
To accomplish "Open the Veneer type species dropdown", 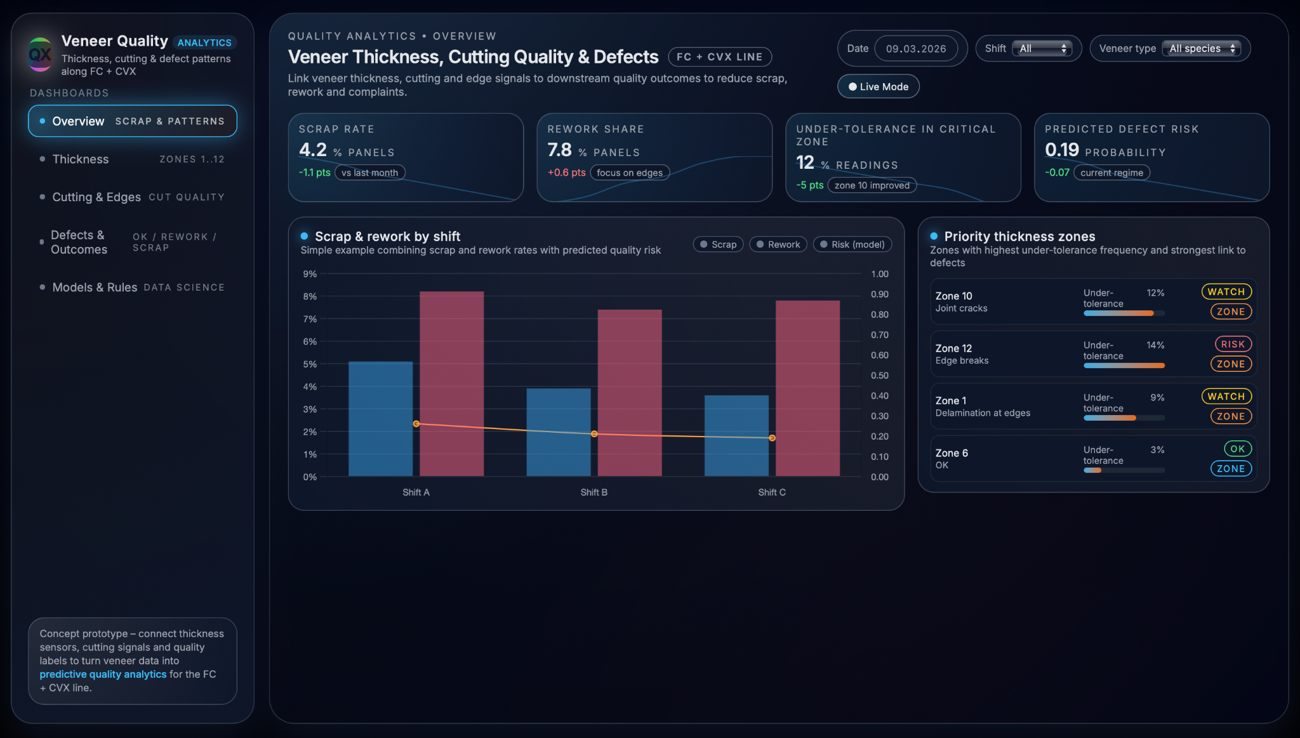I will pos(1201,49).
